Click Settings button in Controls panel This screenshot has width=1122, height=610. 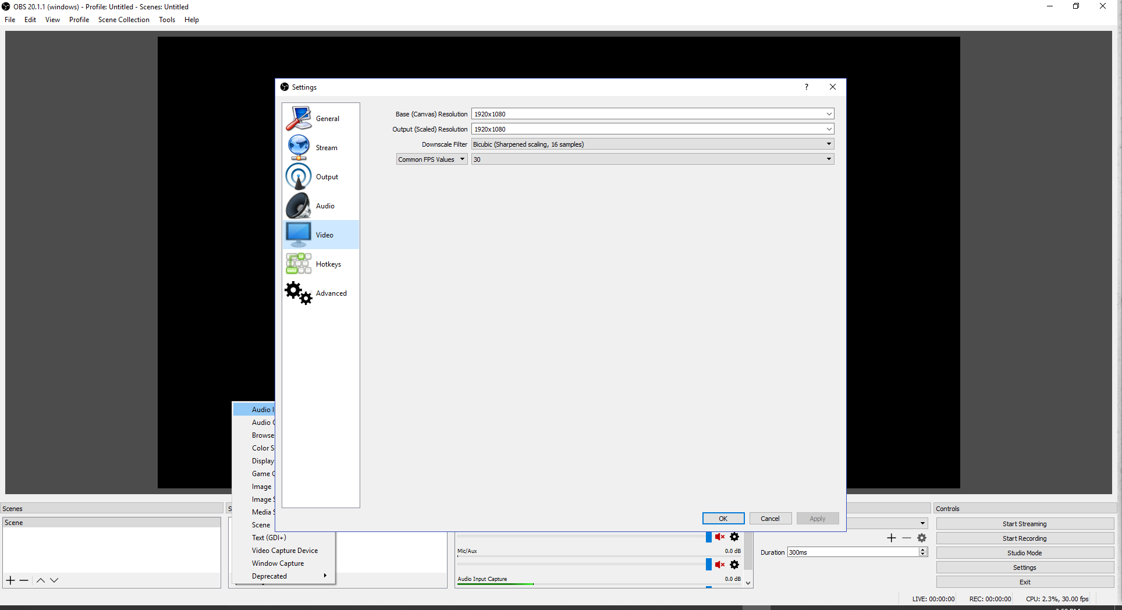coord(1025,568)
